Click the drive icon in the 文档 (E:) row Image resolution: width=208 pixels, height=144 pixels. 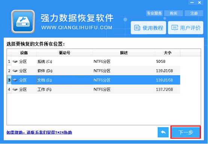(15, 80)
